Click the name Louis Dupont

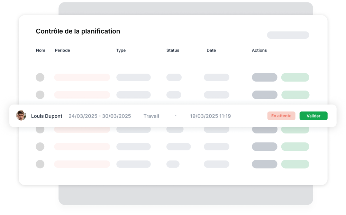tap(47, 116)
